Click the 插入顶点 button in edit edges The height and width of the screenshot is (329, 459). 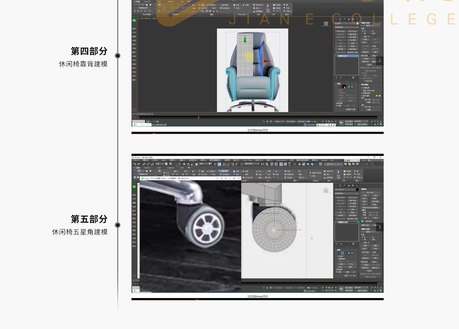[x=370, y=192]
